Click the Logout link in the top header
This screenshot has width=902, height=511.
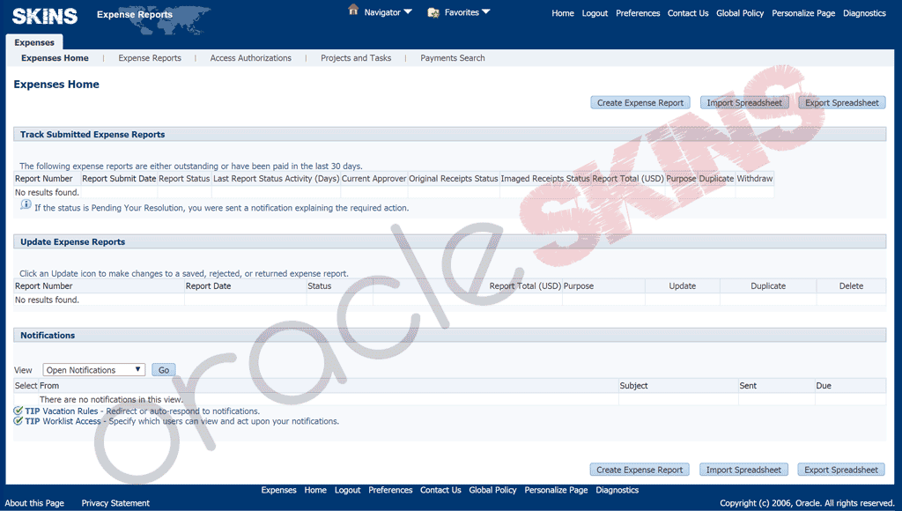pos(595,13)
